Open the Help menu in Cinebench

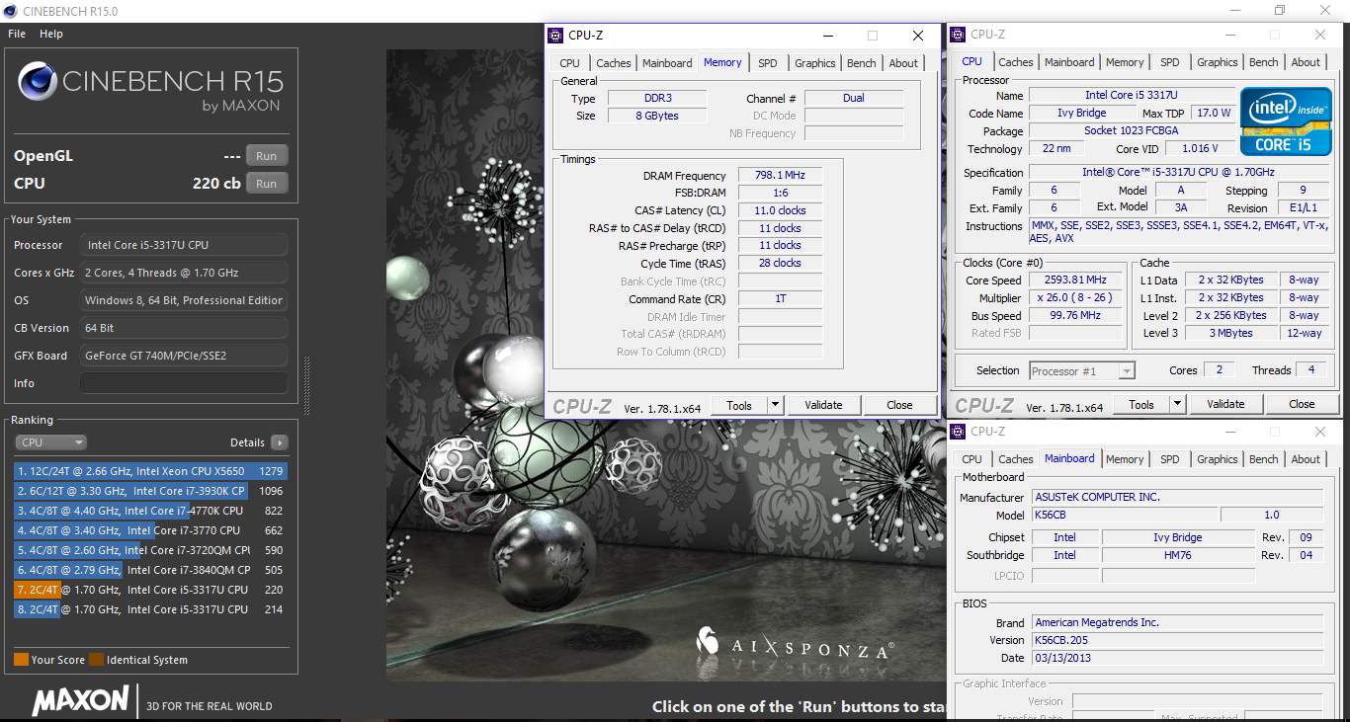click(51, 34)
